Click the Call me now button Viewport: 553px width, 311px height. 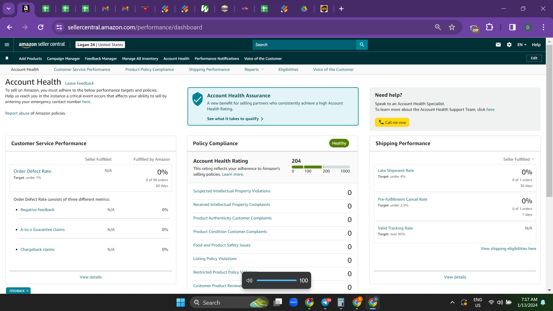coord(392,122)
